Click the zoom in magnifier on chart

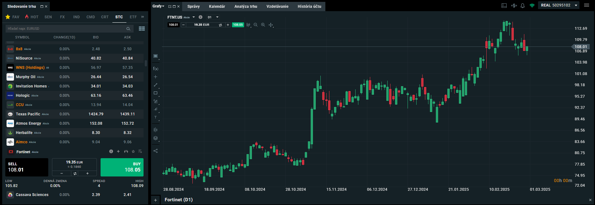pos(263,25)
